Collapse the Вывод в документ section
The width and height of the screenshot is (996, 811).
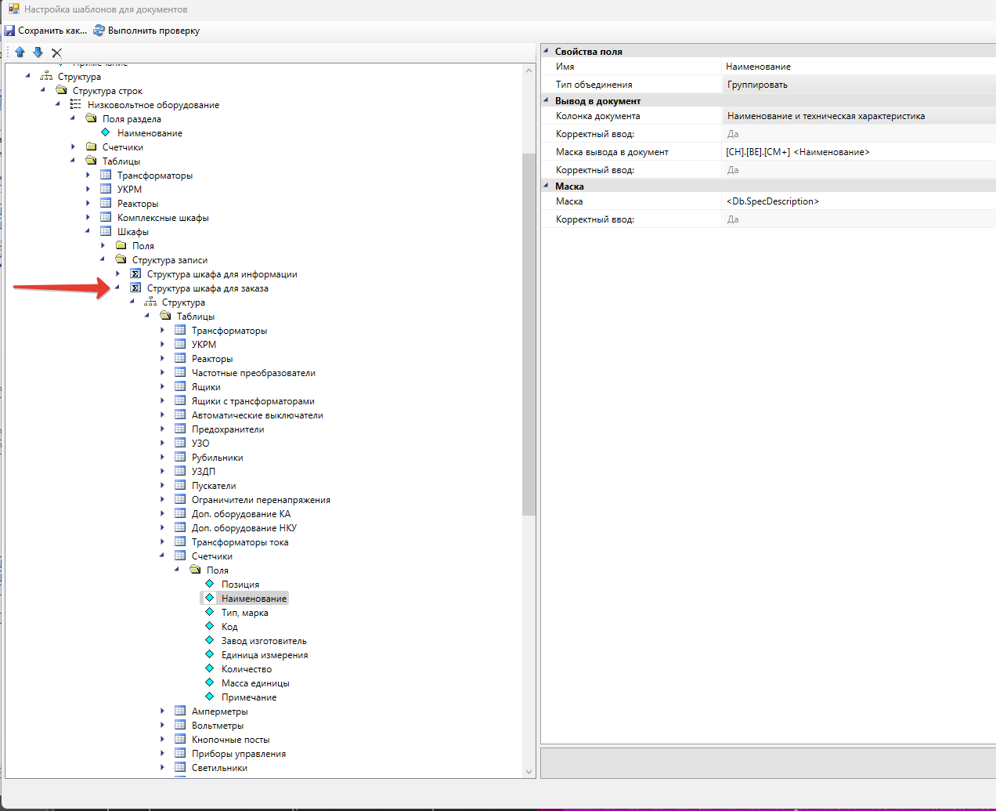(547, 100)
